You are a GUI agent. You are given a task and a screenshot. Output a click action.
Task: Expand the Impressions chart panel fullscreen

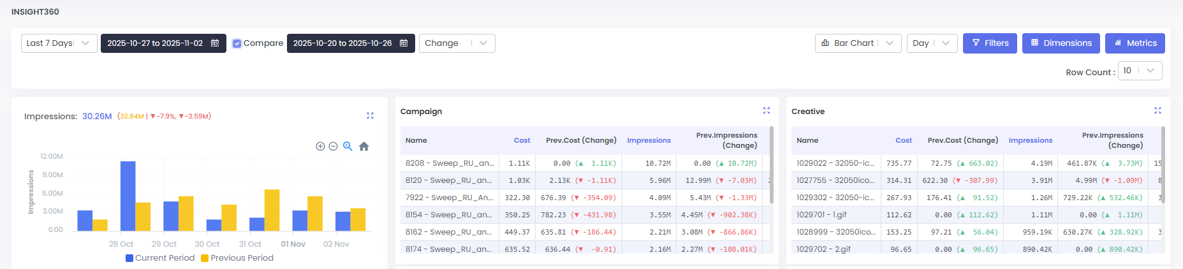tap(370, 115)
